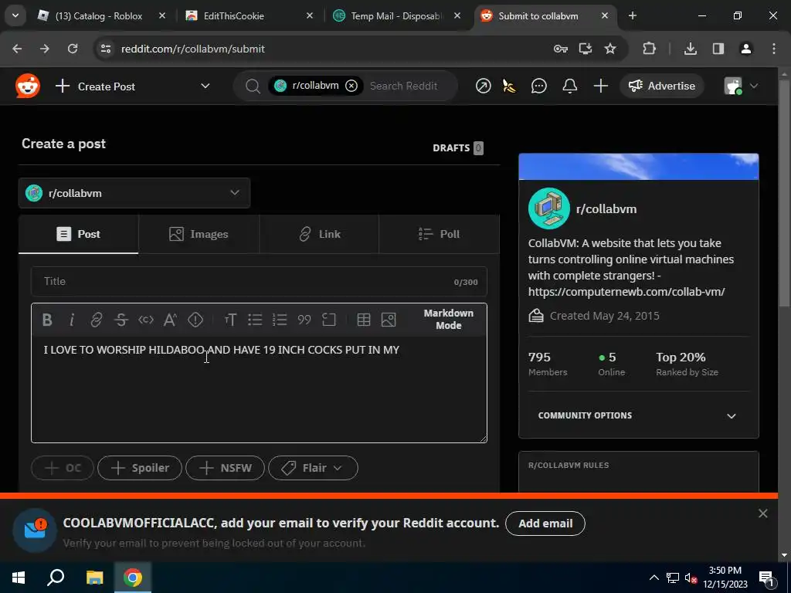Reload the Reddit page
The image size is (791, 593).
pyautogui.click(x=73, y=49)
